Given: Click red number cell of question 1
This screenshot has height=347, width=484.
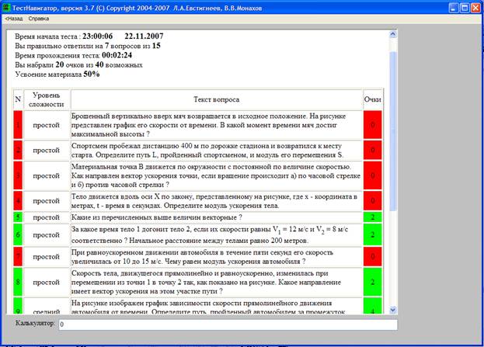Looking at the screenshot, I should 18,125.
